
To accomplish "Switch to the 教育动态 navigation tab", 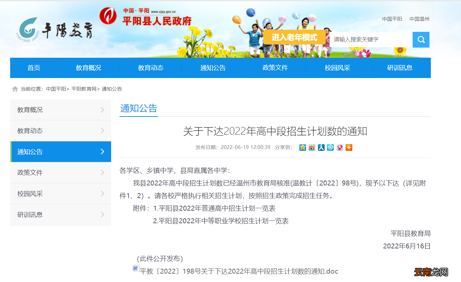I will (151, 68).
